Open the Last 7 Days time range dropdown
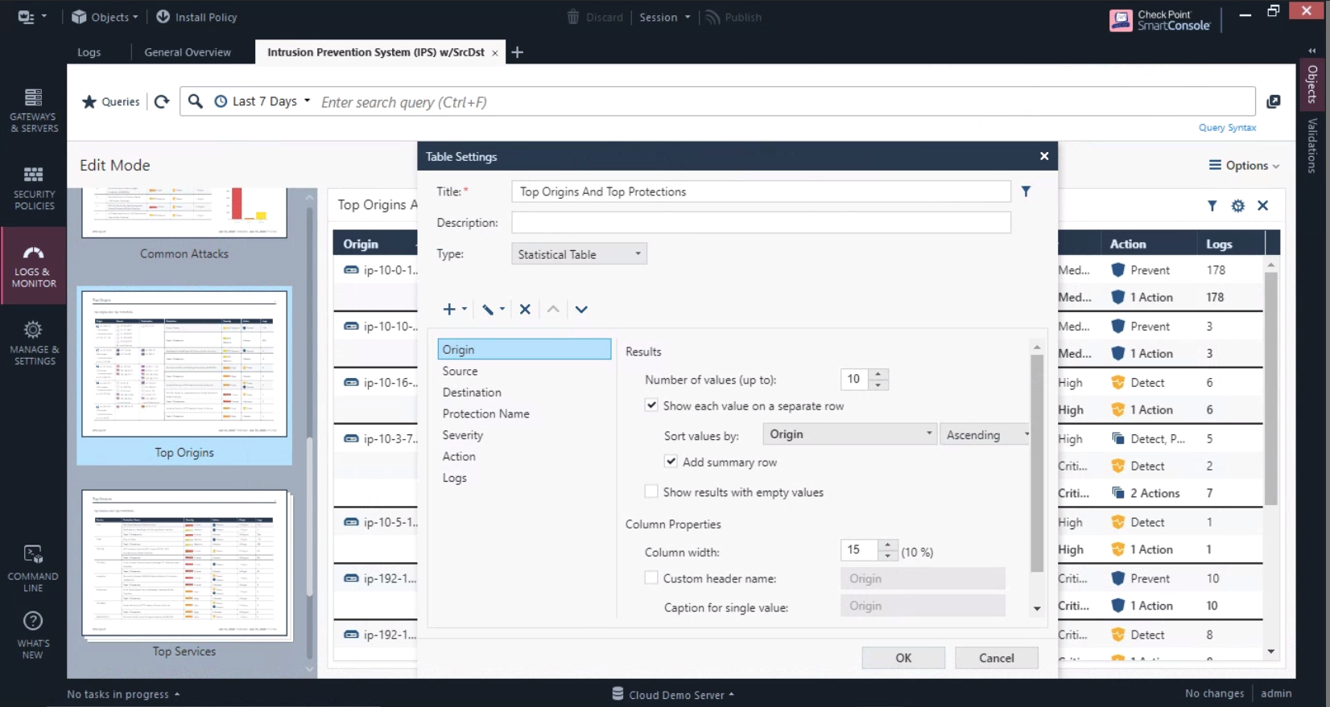 coord(263,101)
